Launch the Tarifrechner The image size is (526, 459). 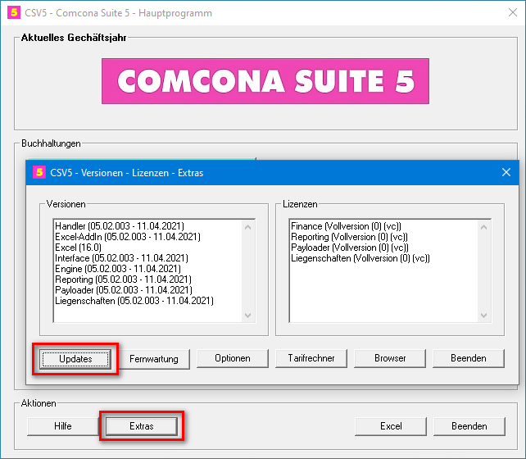[311, 358]
